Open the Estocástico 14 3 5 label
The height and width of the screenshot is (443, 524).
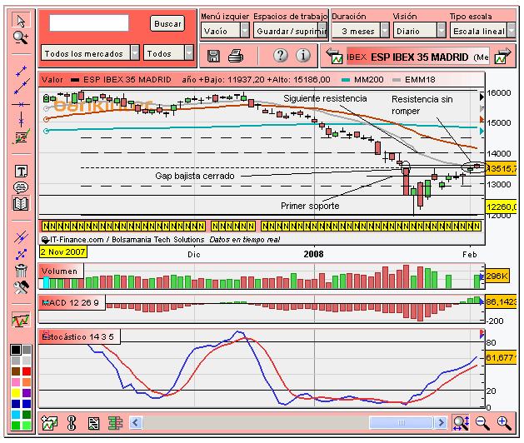pos(77,336)
